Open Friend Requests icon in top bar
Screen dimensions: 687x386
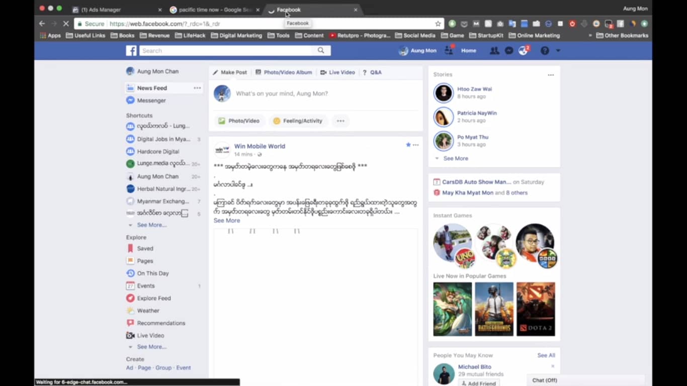494,51
